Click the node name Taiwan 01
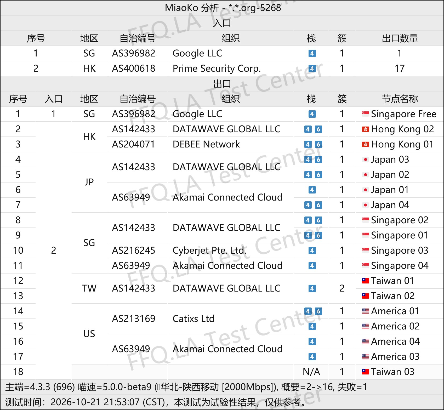Screen dimensions: 444x410 [393, 281]
